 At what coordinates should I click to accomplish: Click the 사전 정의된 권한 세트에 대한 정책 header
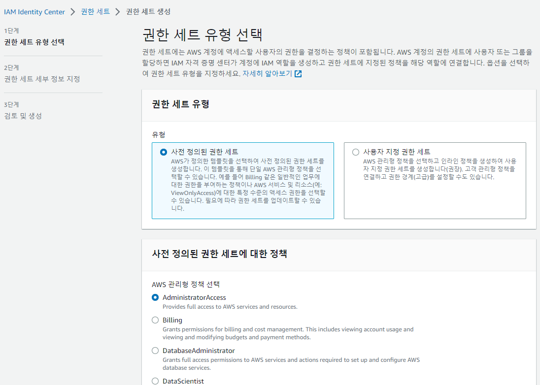pyautogui.click(x=219, y=254)
